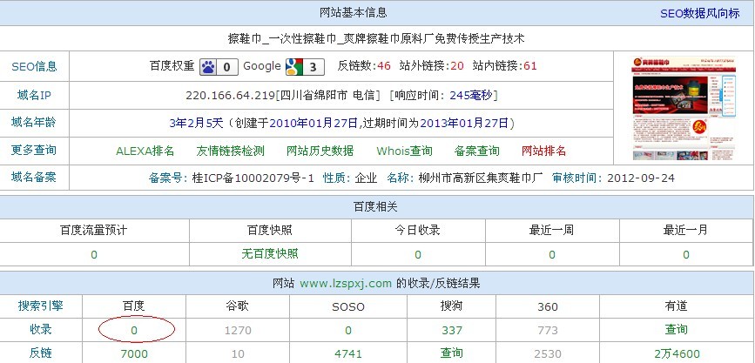Click the Whois查询 link
This screenshot has height=363, width=755.
coord(404,151)
